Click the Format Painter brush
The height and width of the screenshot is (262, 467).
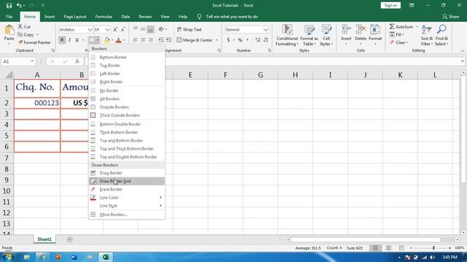tap(20, 42)
